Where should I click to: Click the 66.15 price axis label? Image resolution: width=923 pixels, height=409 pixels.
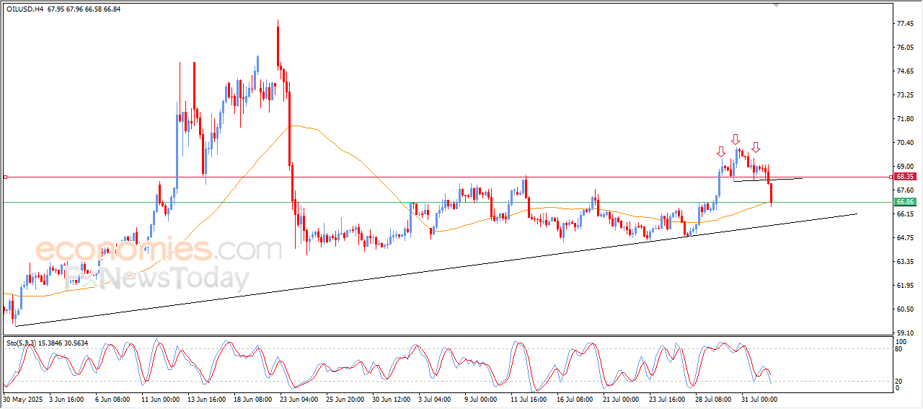coord(906,214)
